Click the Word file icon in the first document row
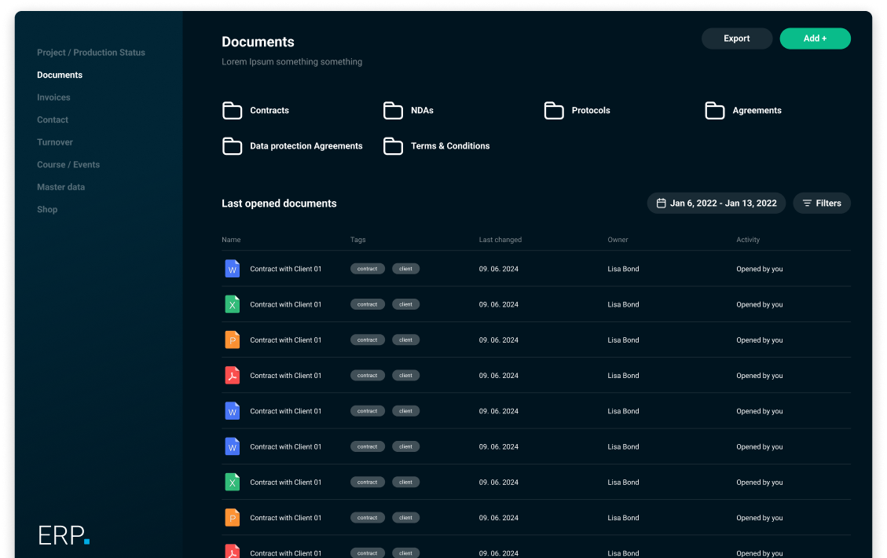 coord(232,269)
